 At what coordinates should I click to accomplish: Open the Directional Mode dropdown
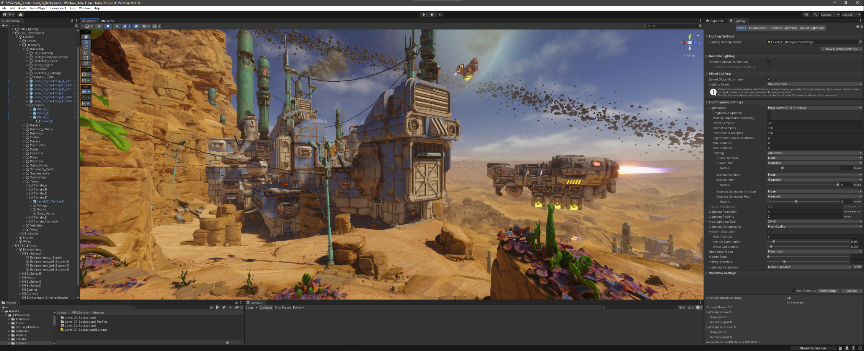click(815, 251)
